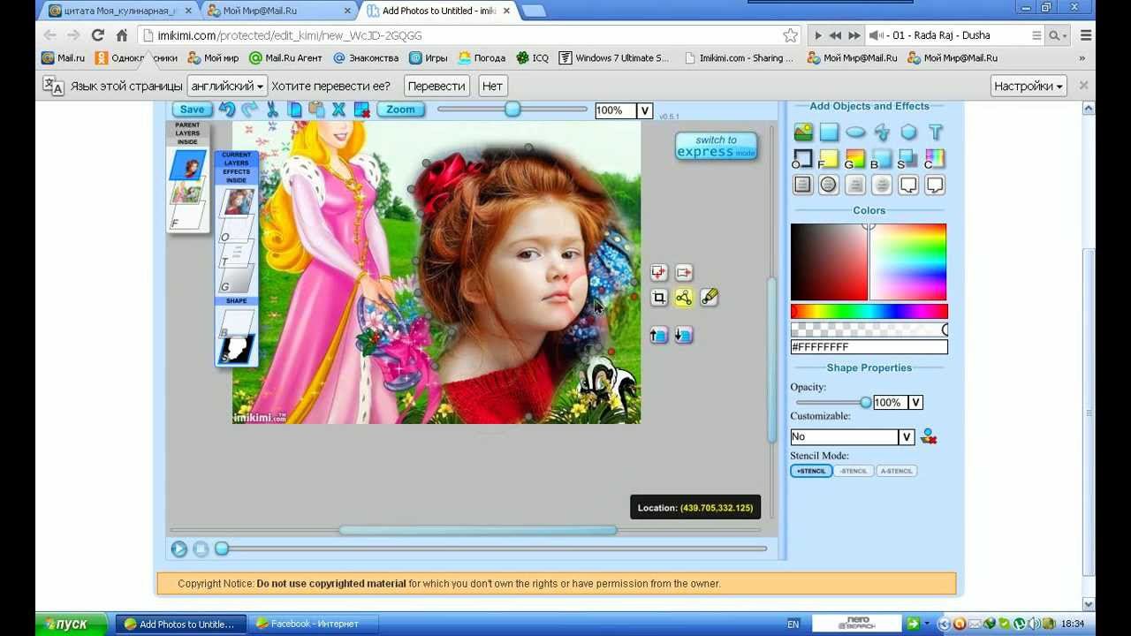Toggle switch to express mode

point(717,146)
